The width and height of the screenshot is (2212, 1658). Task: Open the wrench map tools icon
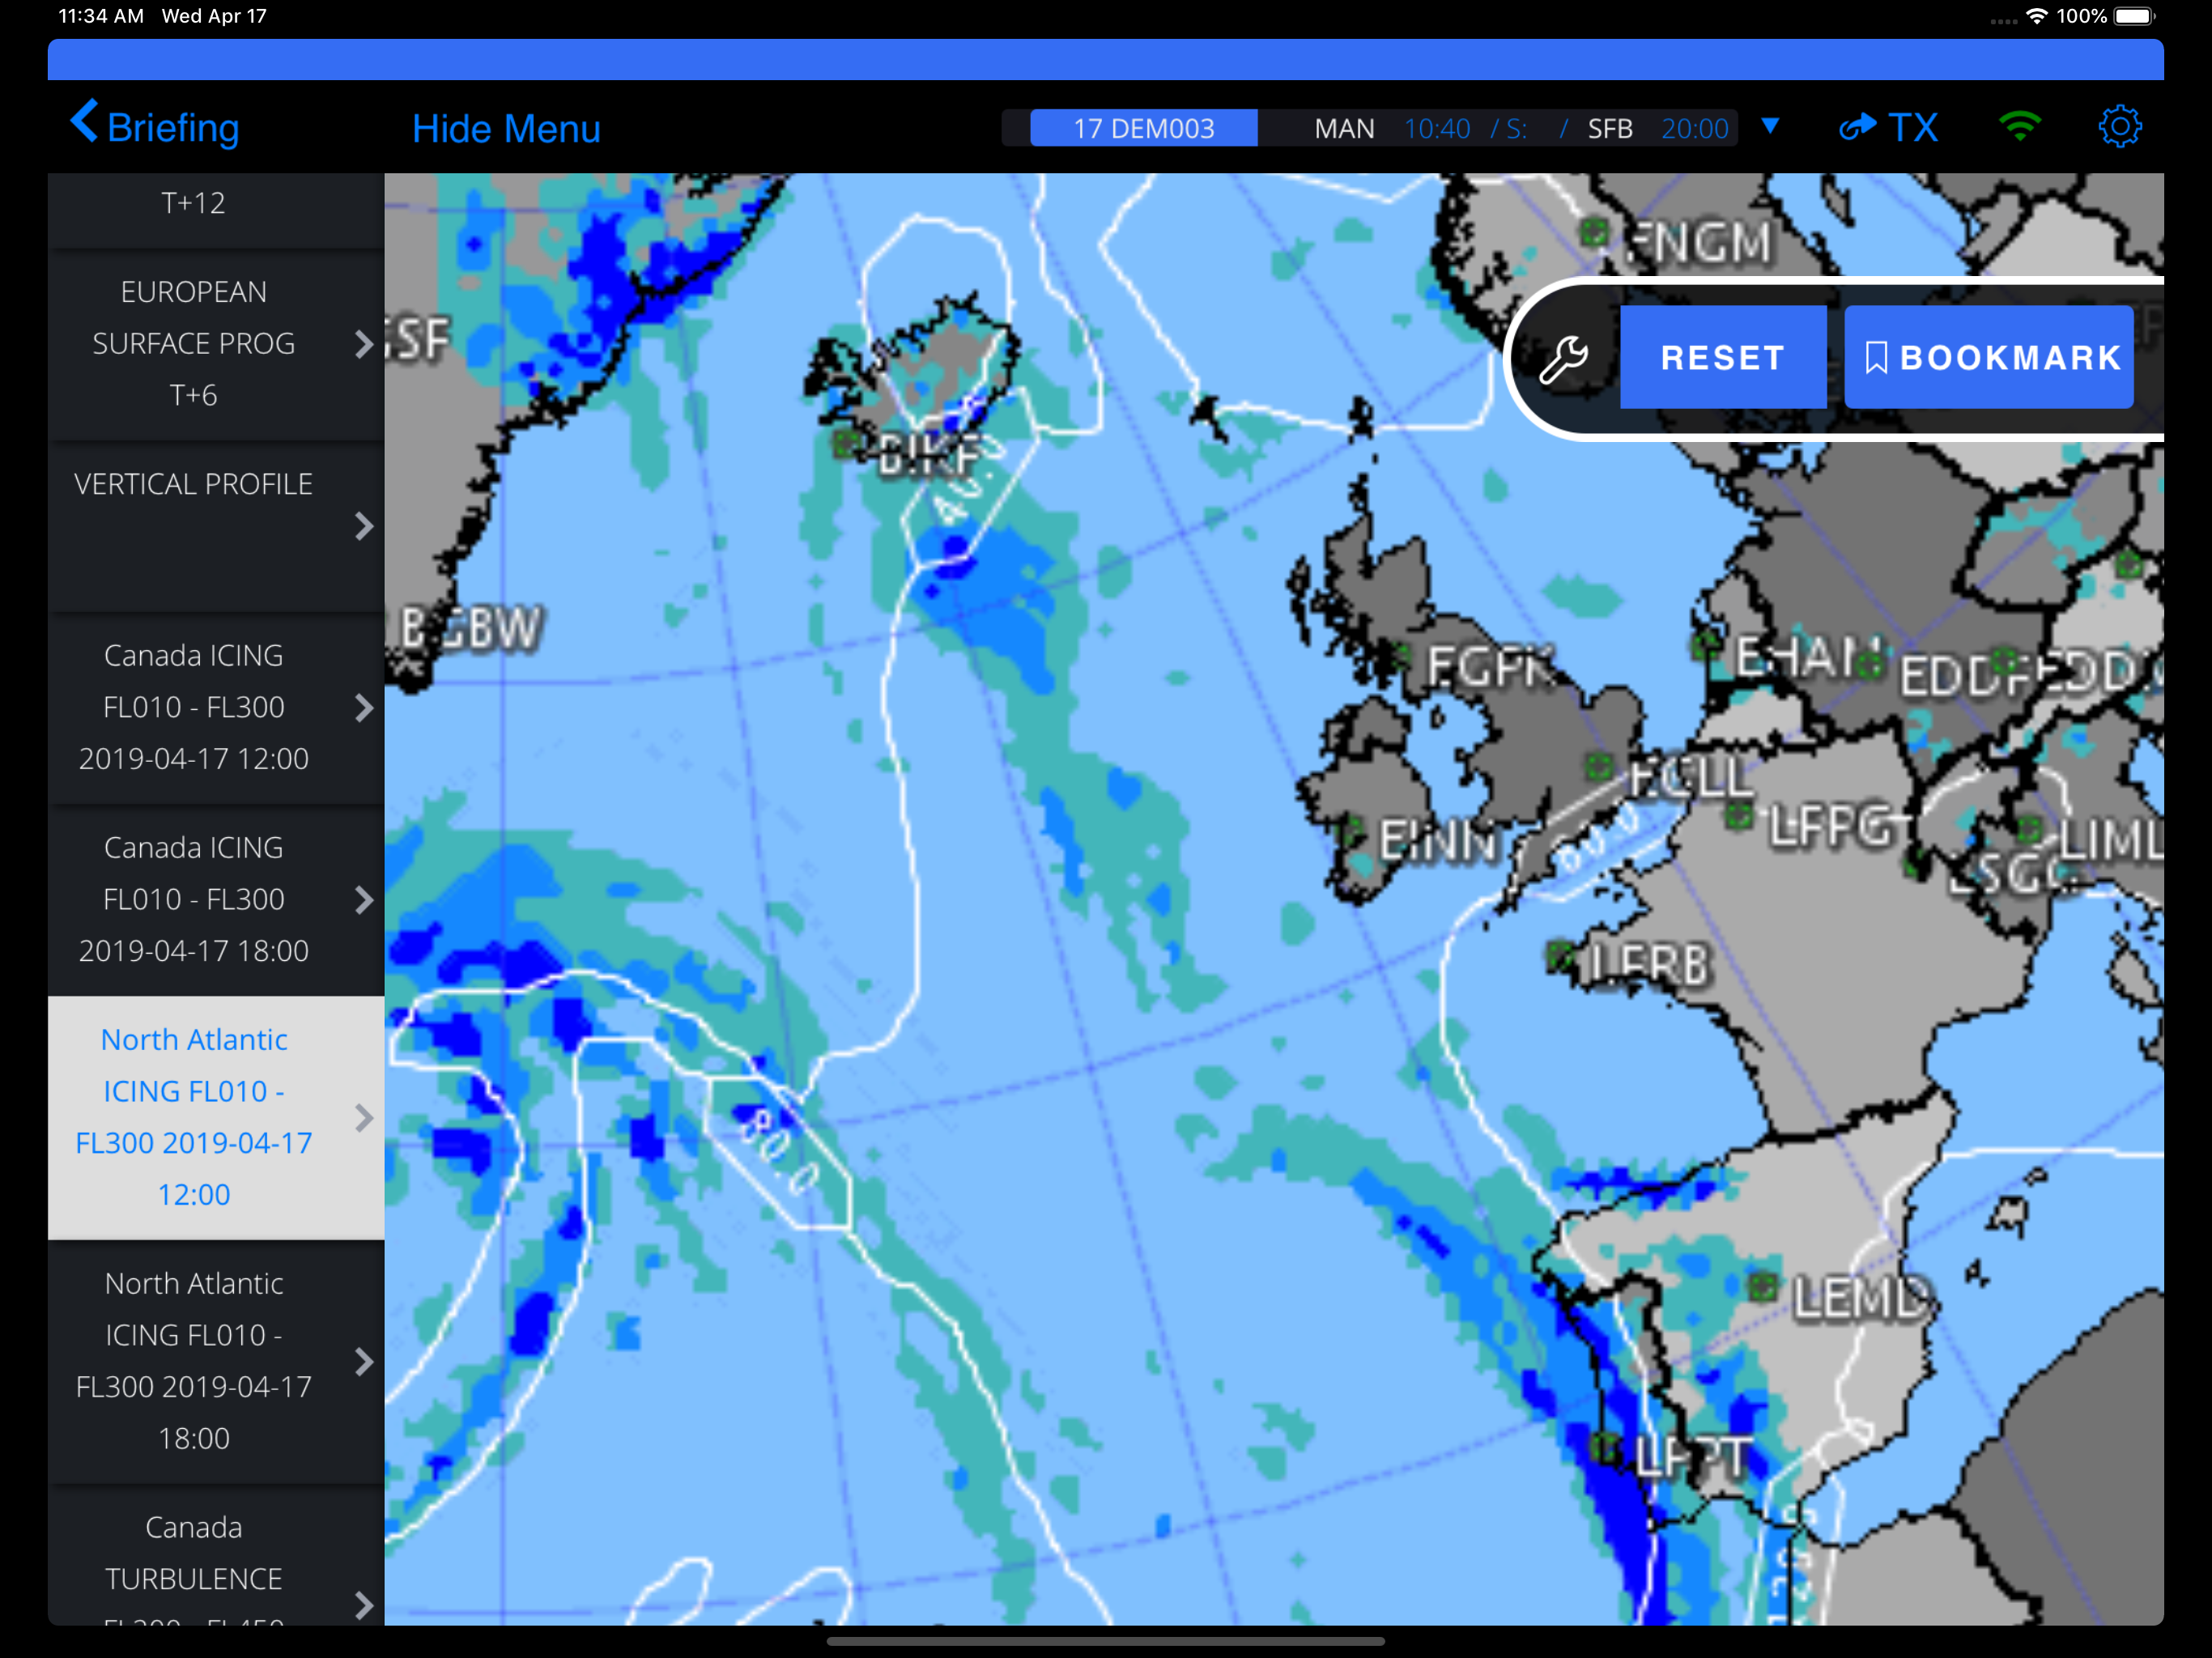[1563, 359]
